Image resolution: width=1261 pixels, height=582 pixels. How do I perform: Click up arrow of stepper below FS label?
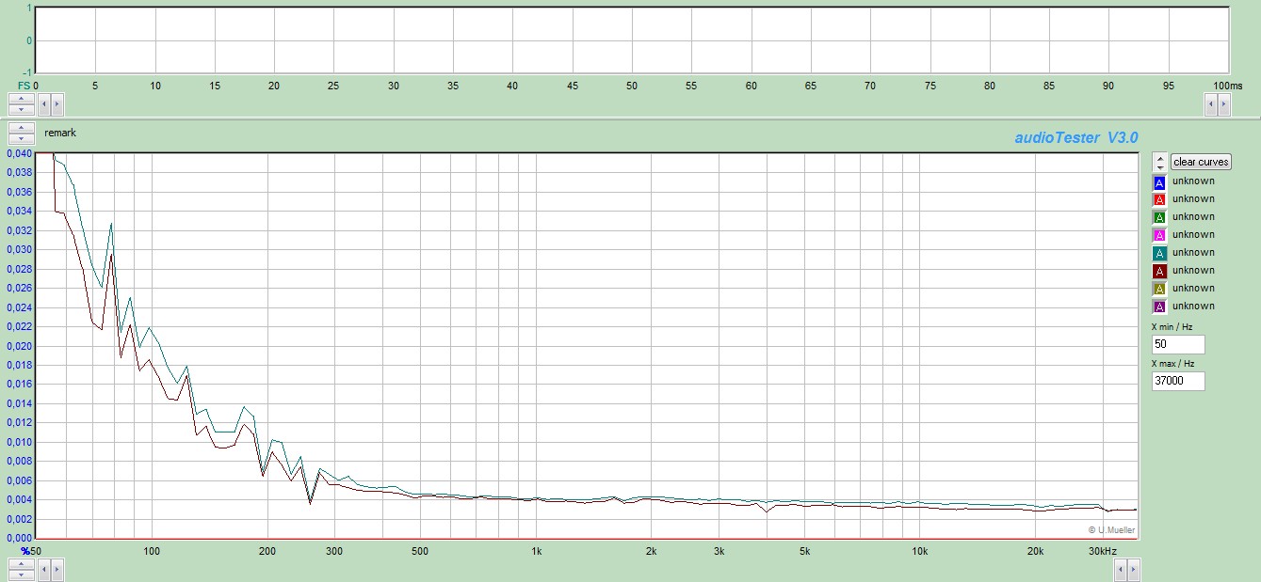(x=22, y=98)
